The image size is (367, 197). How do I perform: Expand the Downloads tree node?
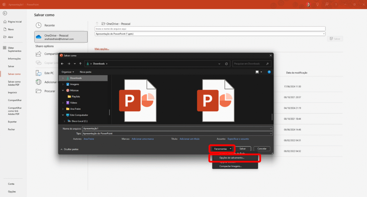[x=63, y=78]
